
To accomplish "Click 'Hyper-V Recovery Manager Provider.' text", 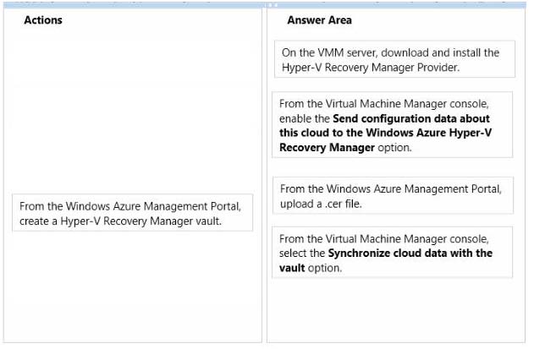I will pos(371,68).
